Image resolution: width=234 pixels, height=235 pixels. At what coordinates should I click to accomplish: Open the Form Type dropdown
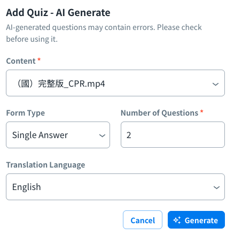point(58,135)
